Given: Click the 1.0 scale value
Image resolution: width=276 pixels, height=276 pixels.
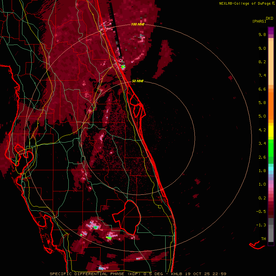Looking at the screenshot, I should coord(262,184).
